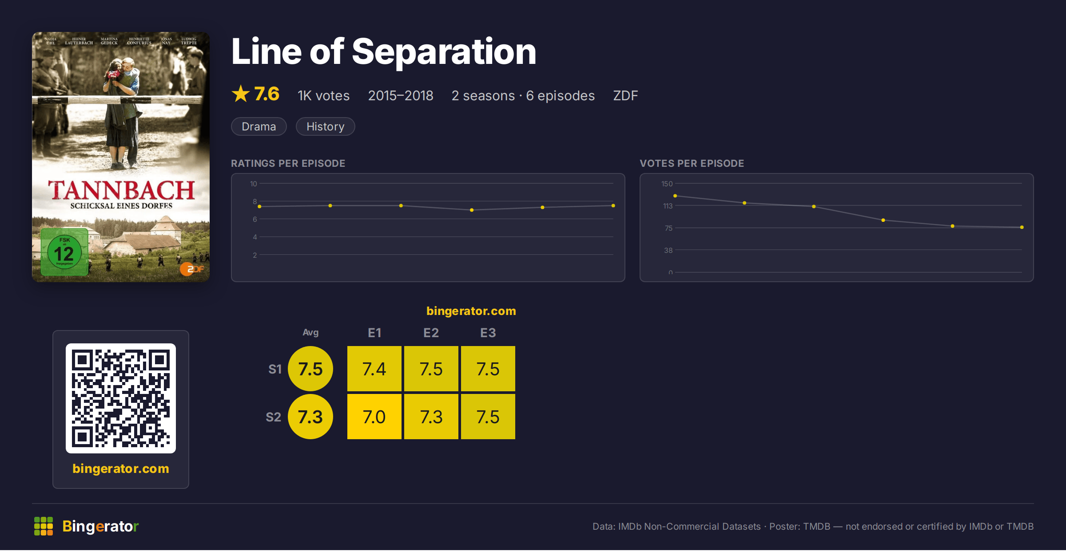Select the Drama genre tag
Screen dimensions: 1066x551
pyautogui.click(x=259, y=126)
